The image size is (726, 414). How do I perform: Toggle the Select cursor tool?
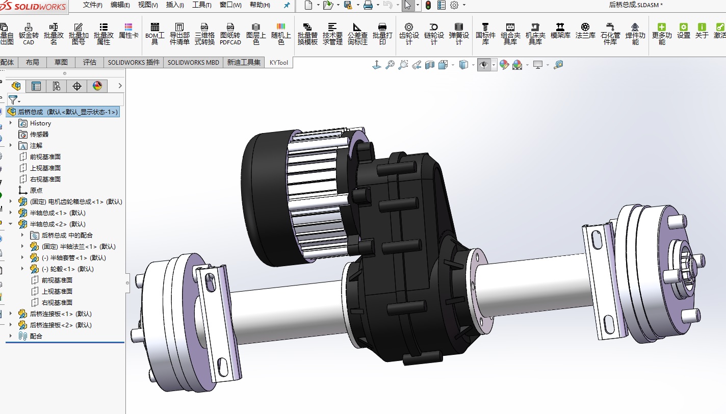coord(408,5)
